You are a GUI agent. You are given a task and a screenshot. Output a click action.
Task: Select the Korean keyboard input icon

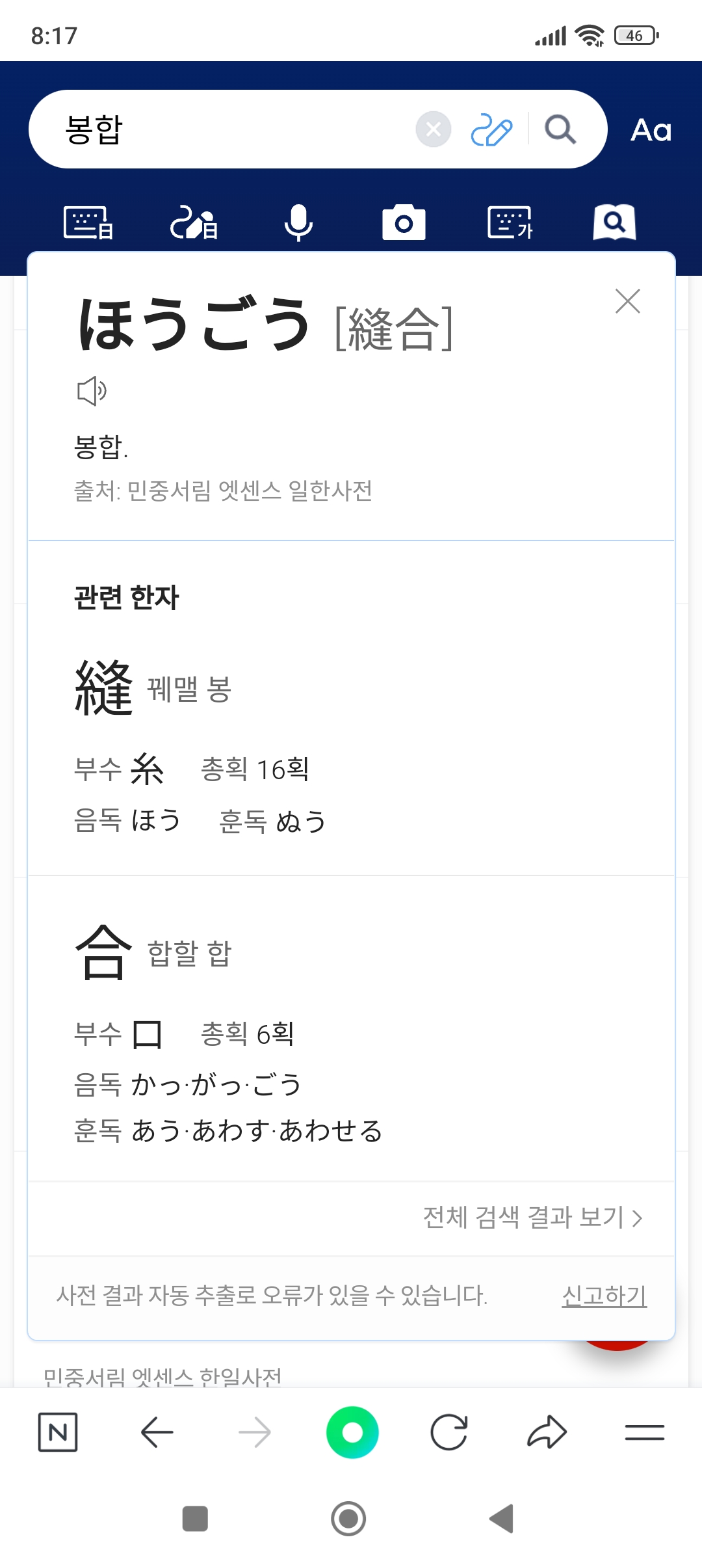tap(510, 222)
